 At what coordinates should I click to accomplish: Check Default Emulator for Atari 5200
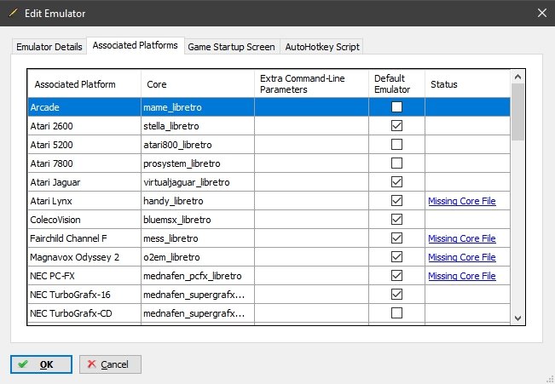pyautogui.click(x=396, y=144)
